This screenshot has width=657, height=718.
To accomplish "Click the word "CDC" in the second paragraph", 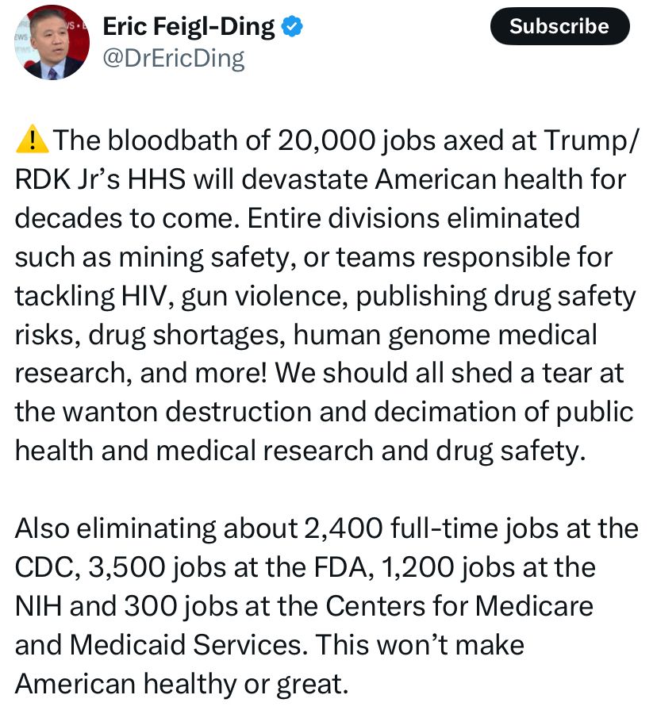I will click(x=44, y=567).
